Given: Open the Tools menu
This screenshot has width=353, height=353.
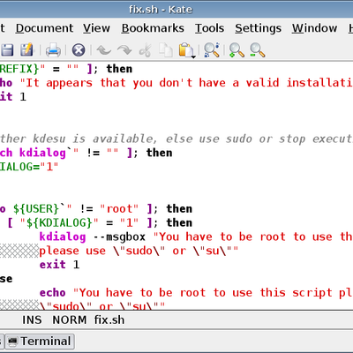Looking at the screenshot, I should point(209,28).
